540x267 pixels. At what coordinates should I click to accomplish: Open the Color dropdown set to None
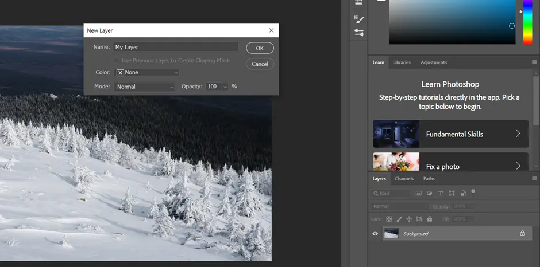[x=146, y=73]
